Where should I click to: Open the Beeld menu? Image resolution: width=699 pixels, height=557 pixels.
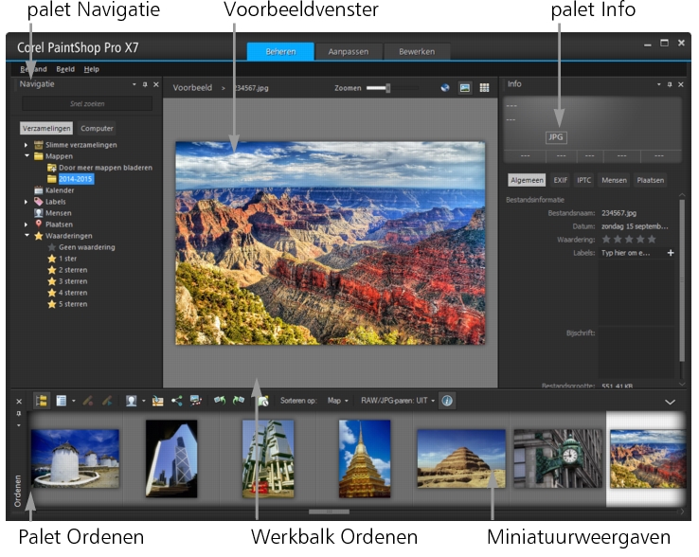point(65,69)
